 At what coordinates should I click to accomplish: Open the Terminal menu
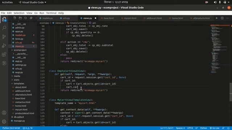51,13
